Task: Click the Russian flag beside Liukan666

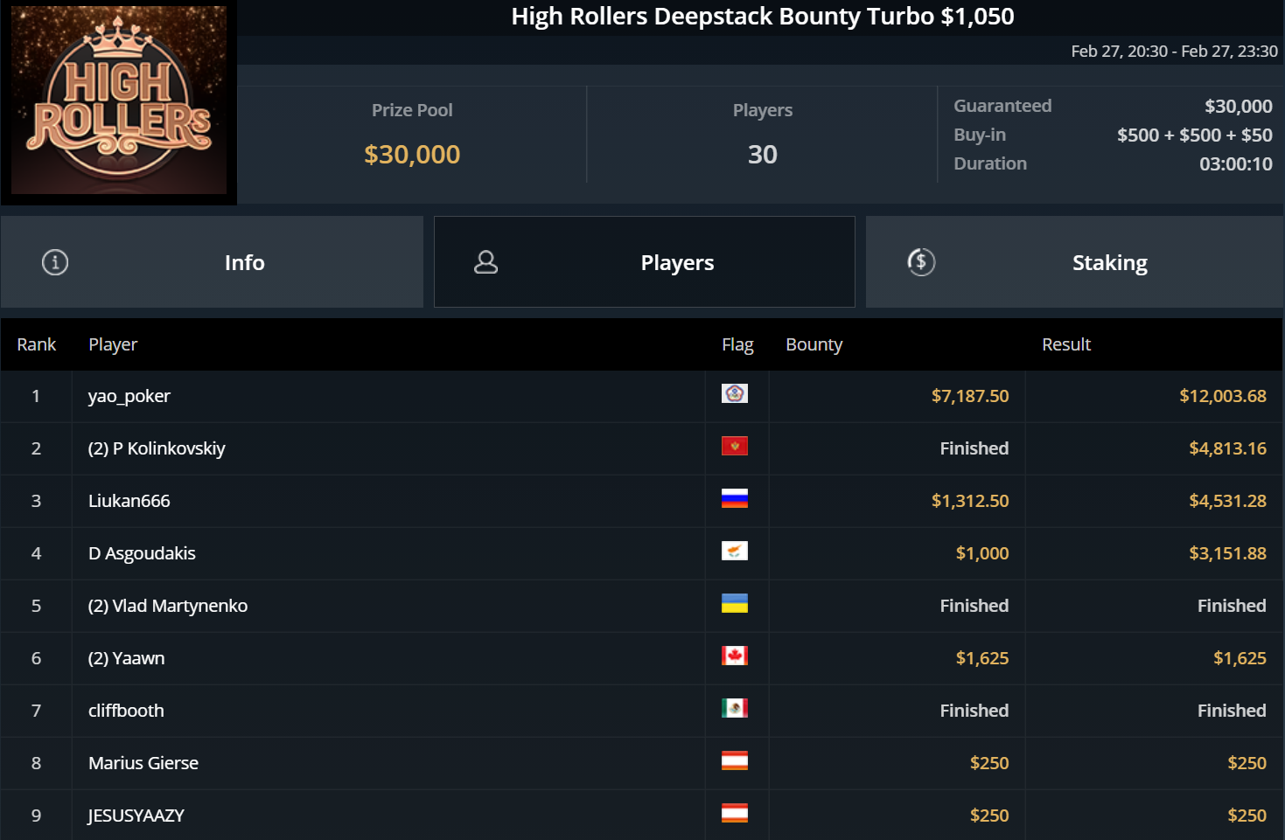Action: [x=735, y=499]
